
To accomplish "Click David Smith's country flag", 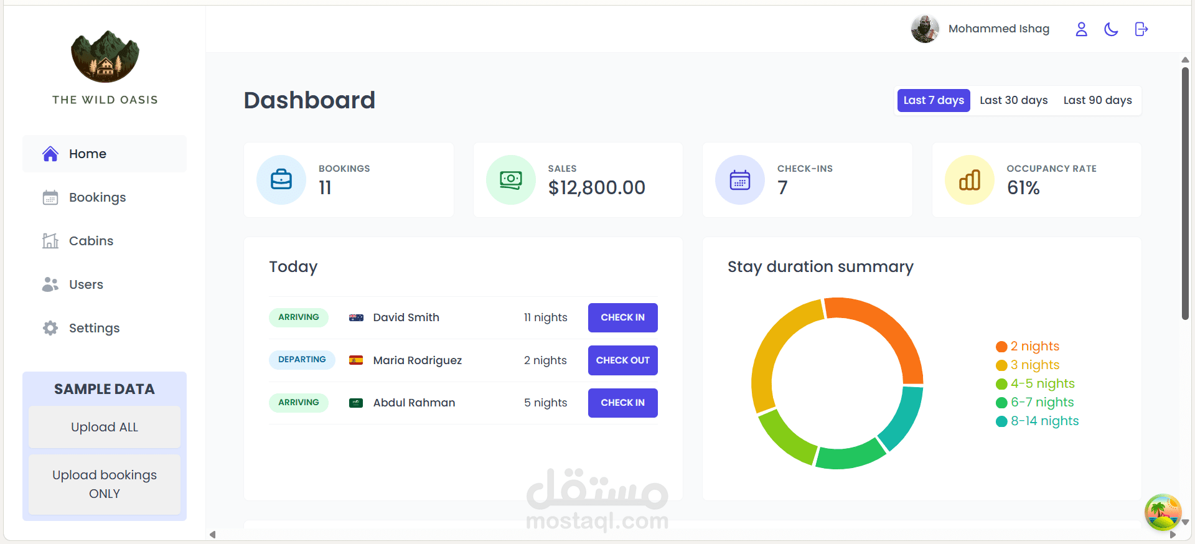I will coord(356,317).
